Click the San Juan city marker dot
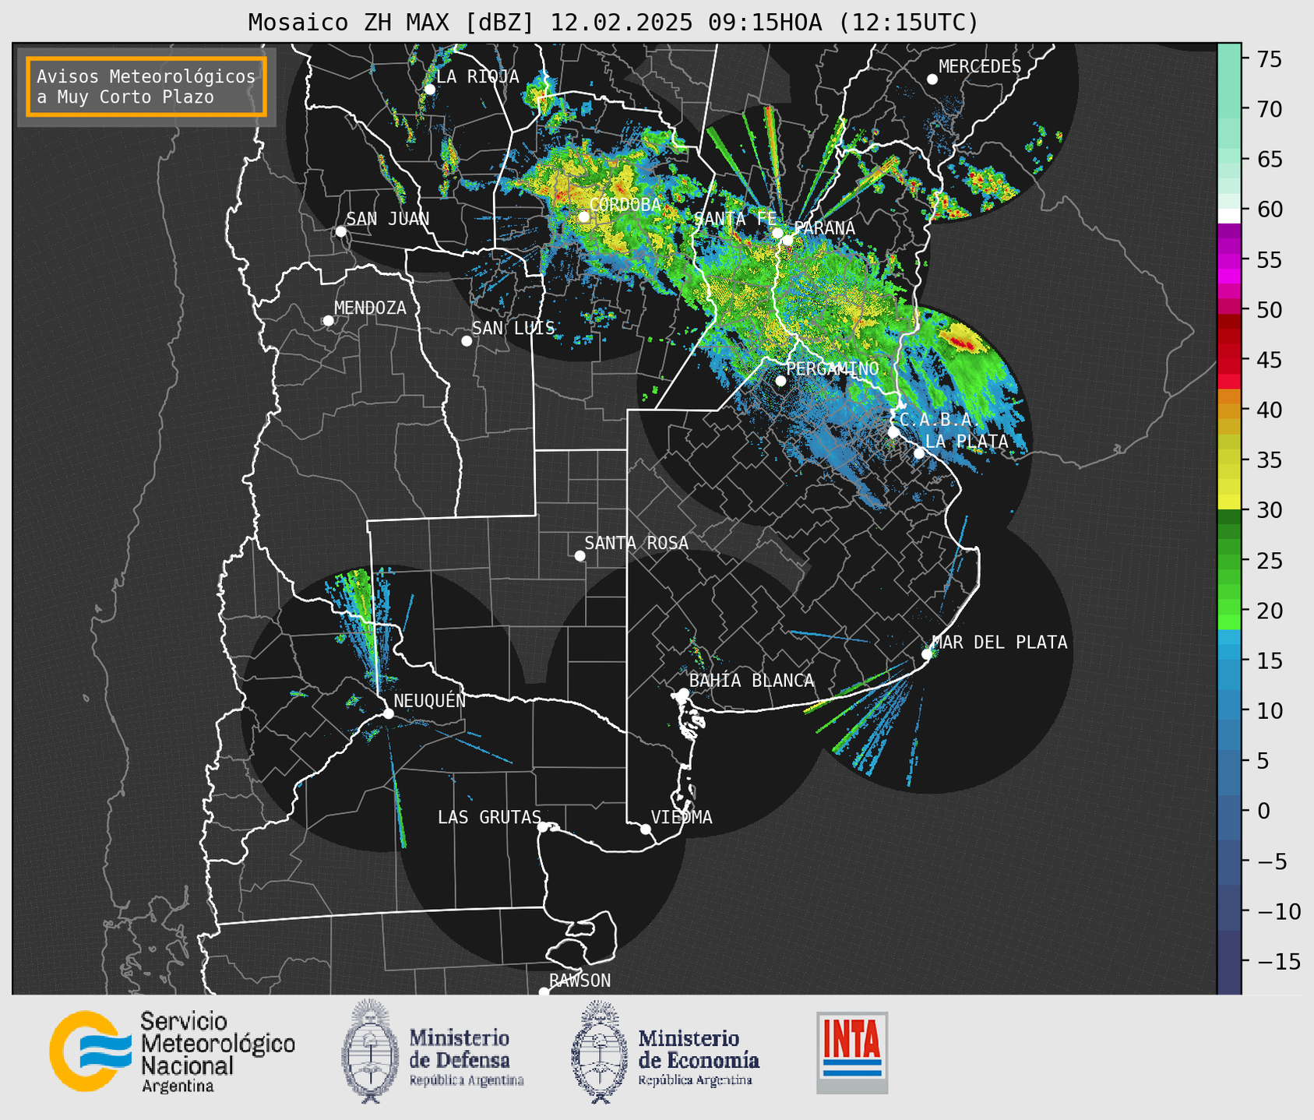This screenshot has height=1120, width=1314. coord(340,231)
